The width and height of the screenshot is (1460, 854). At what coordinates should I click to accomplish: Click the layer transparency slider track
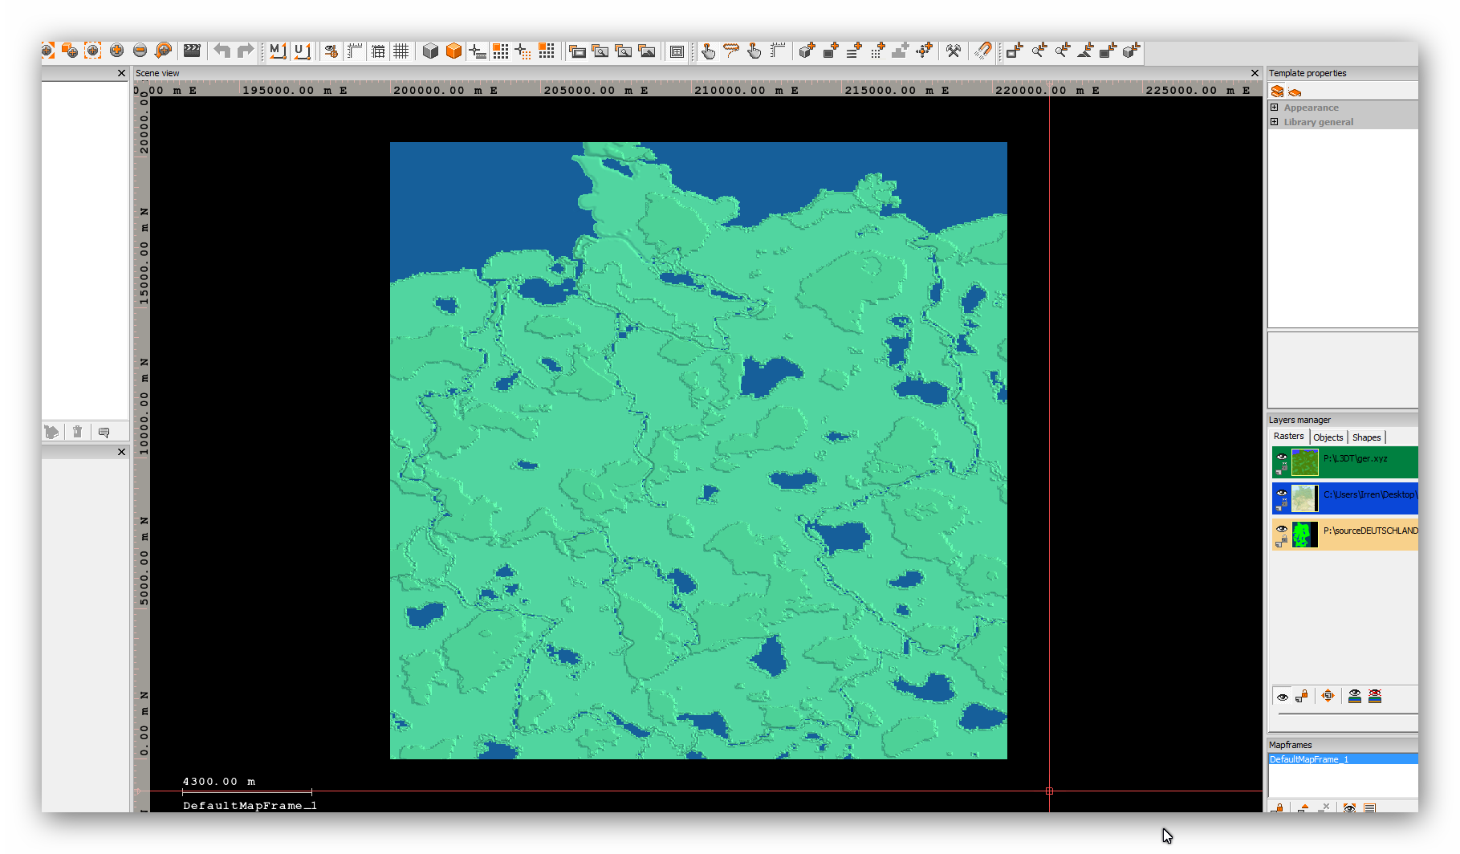[1347, 714]
